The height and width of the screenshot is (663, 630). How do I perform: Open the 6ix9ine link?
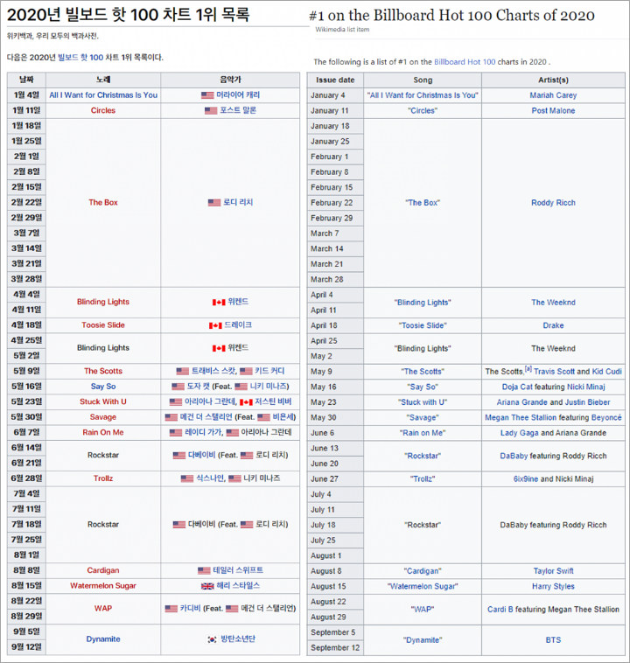click(x=526, y=479)
